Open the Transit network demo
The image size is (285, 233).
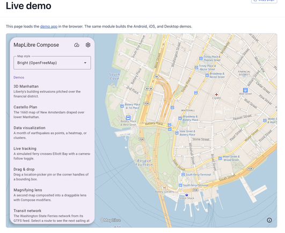[52, 216]
